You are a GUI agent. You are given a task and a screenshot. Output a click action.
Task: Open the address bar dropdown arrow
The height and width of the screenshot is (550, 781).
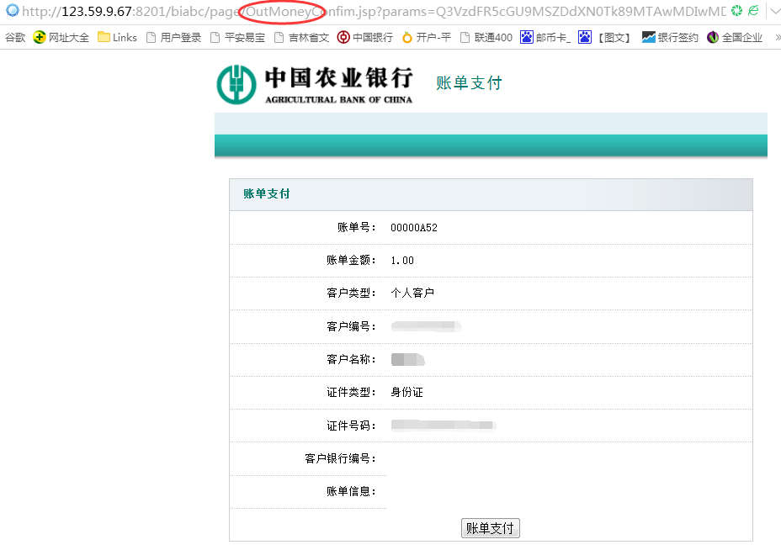tap(774, 11)
